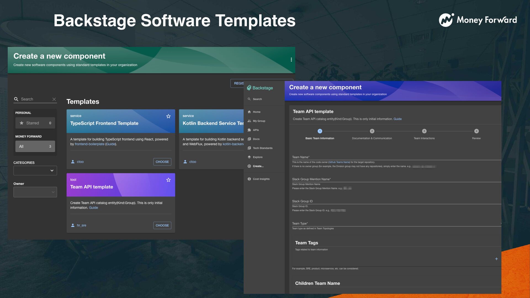Click the Team Name input field
This screenshot has height=298, width=530.
396,157
